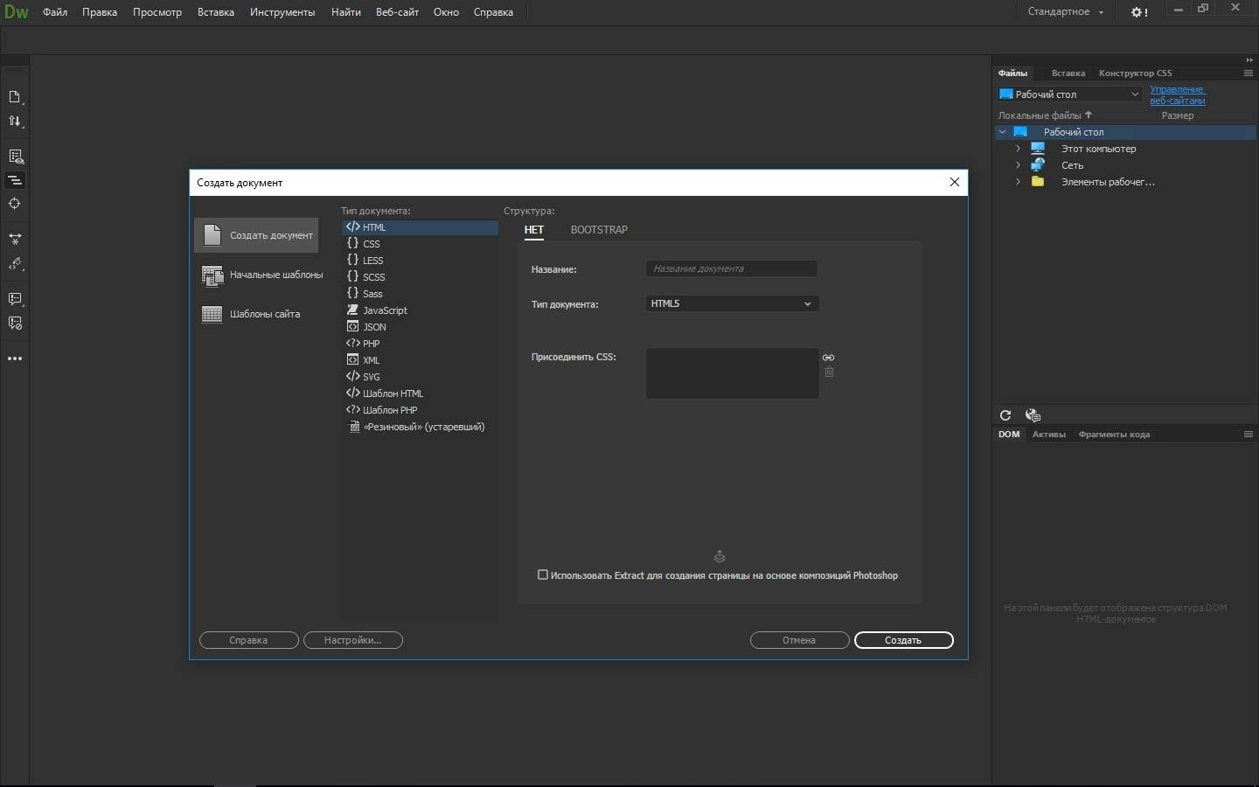Expand the Элементы рабочег… tree node

pyautogui.click(x=1018, y=182)
